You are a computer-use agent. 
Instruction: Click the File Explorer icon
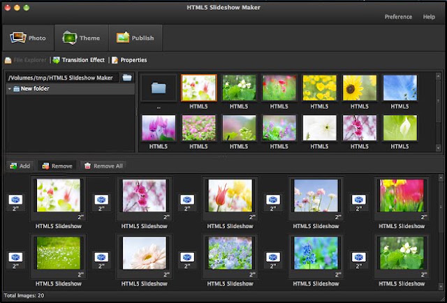[x=8, y=60]
